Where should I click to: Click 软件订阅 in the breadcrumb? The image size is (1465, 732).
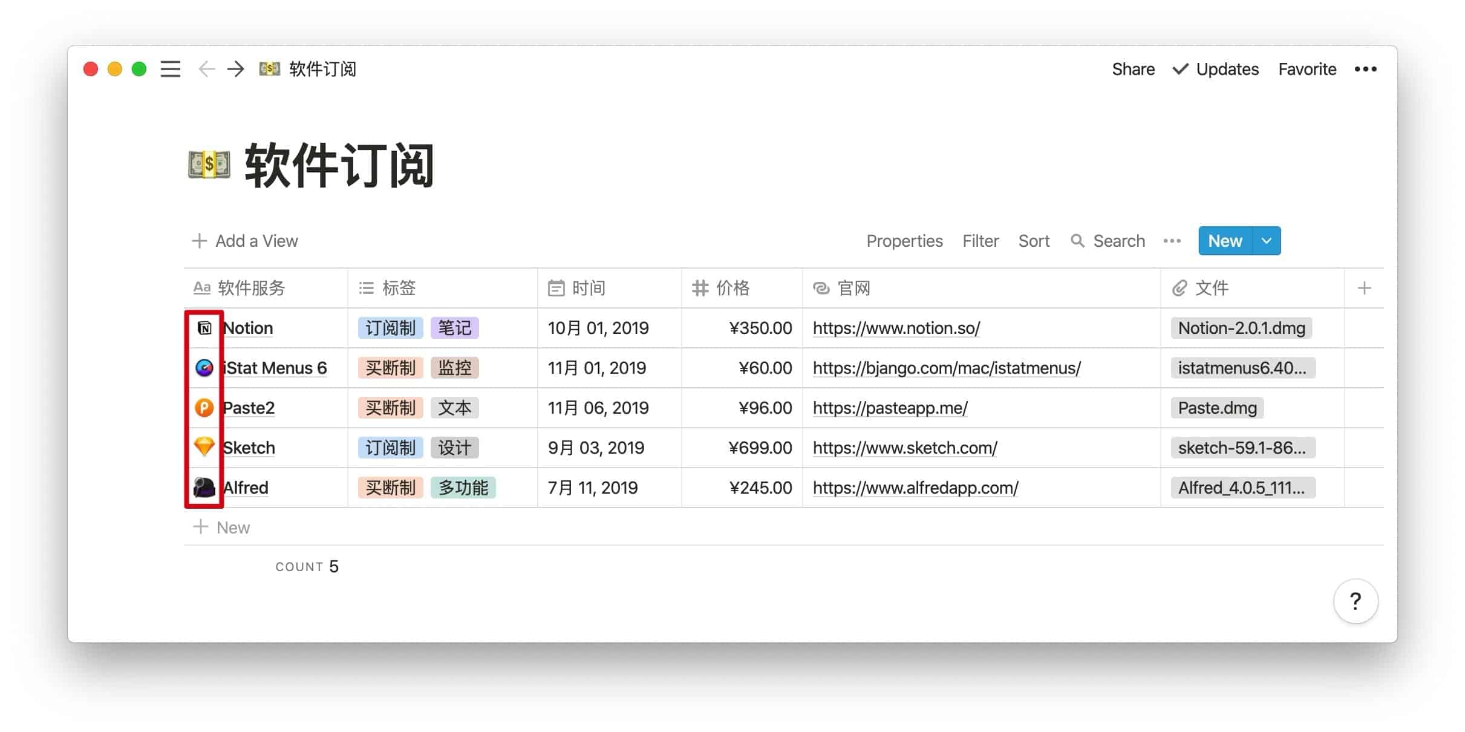coord(322,69)
